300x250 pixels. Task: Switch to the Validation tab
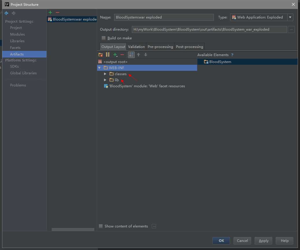click(x=136, y=47)
